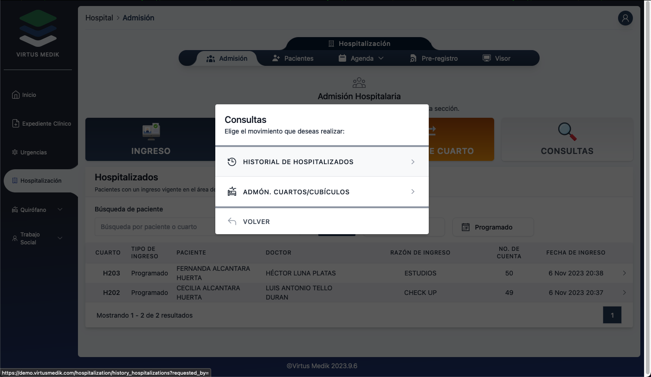Click the Inicio home icon in sidebar
Viewport: 651px width, 377px height.
pos(15,95)
